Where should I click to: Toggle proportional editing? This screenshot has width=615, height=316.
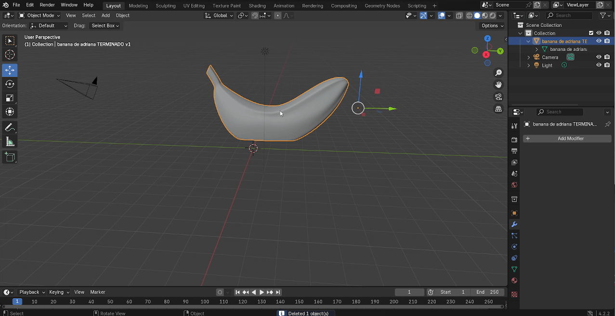[278, 15]
